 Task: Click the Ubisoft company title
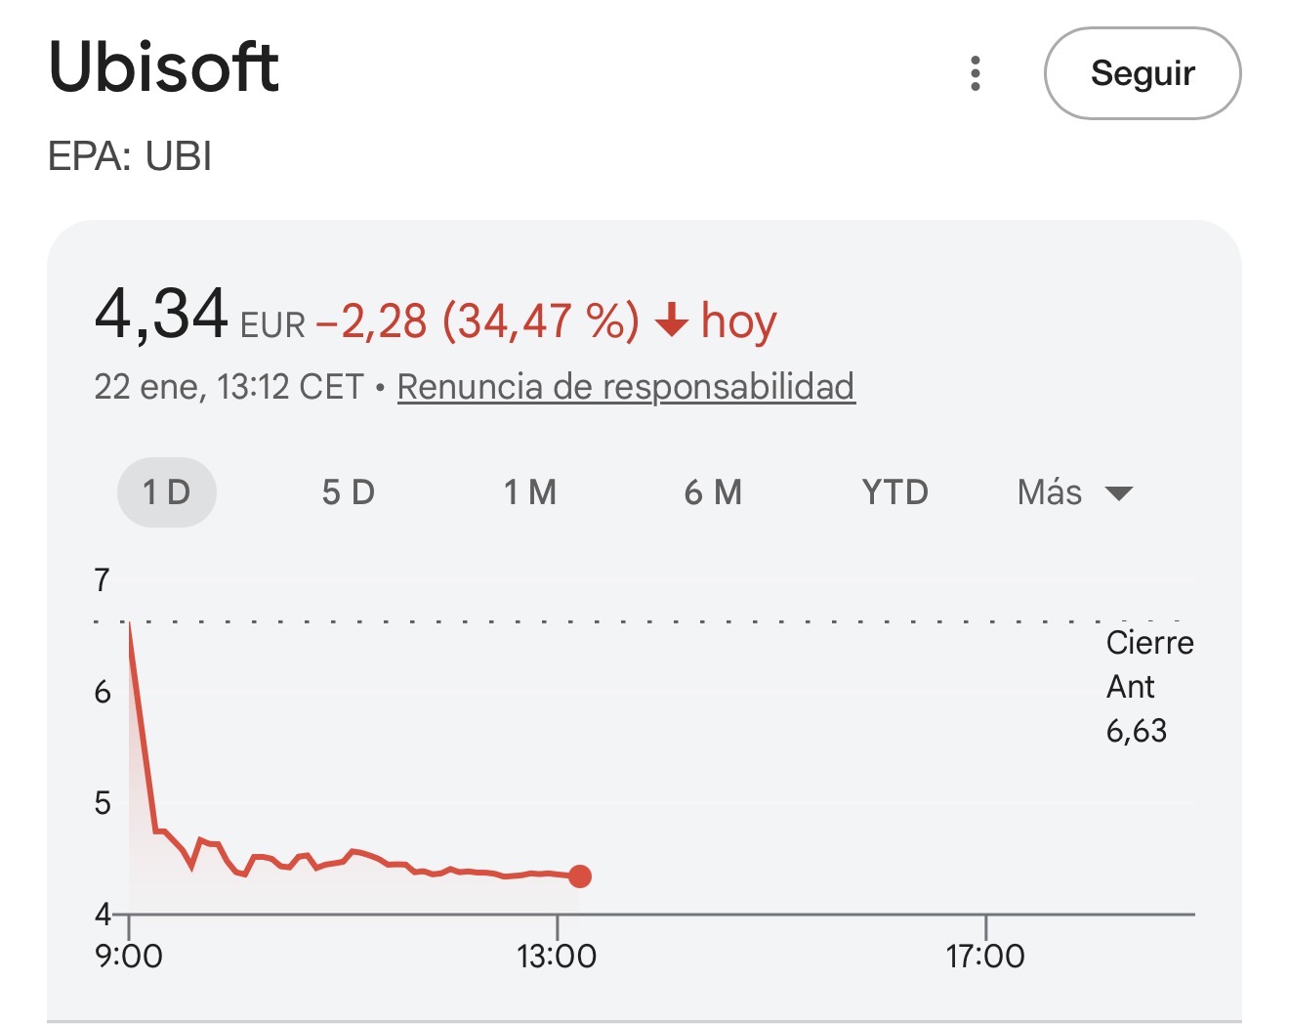click(x=163, y=67)
